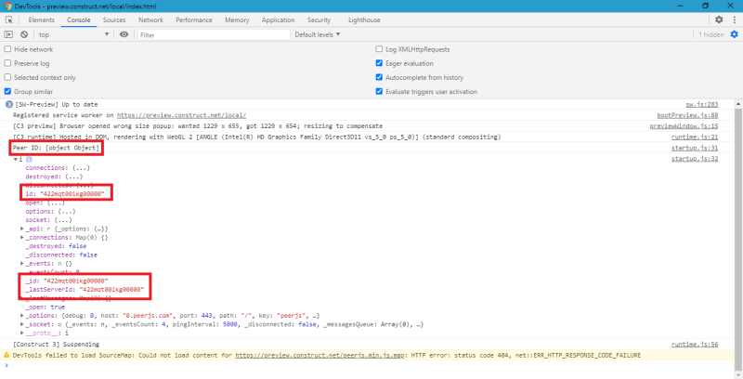Click the 1 hidden messages label

[711, 34]
